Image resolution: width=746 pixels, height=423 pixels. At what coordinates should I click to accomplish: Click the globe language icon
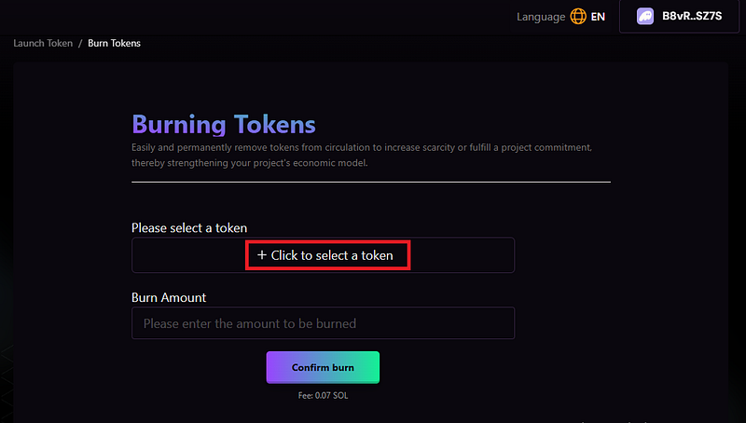click(x=578, y=17)
